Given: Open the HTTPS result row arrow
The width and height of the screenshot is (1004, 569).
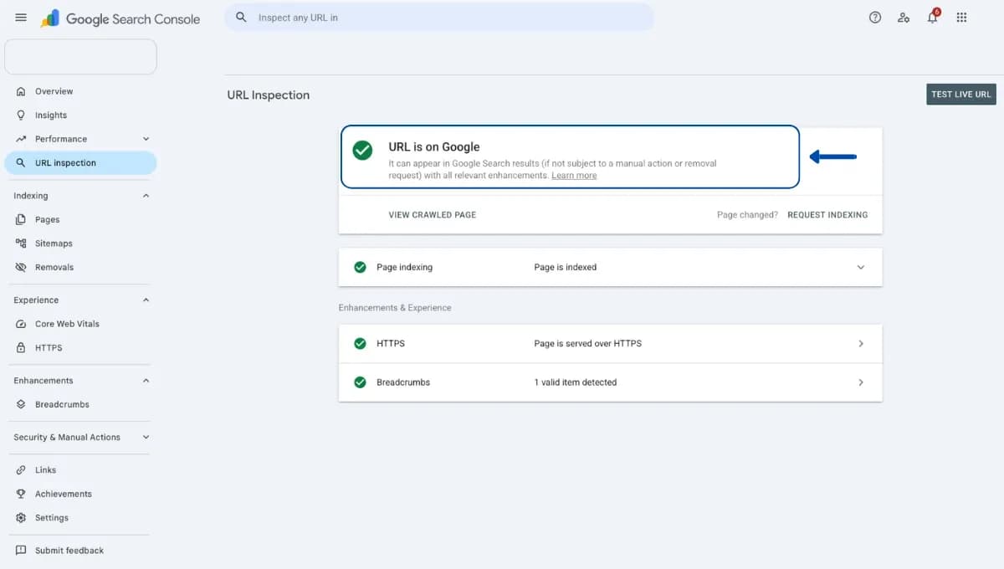Looking at the screenshot, I should (861, 344).
